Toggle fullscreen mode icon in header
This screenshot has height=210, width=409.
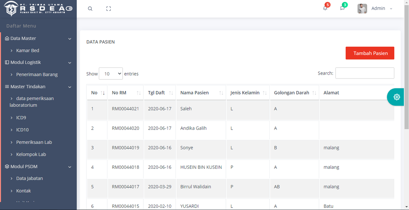[x=109, y=9]
